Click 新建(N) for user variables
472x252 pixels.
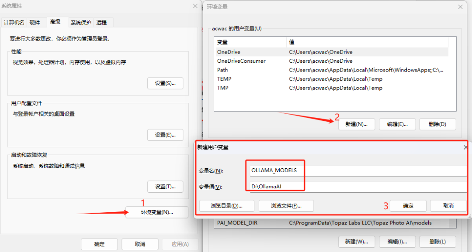coord(356,124)
